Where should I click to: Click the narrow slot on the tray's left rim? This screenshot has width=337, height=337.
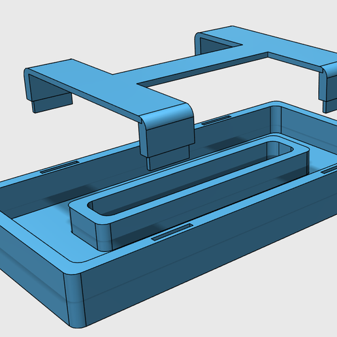[x=59, y=167]
